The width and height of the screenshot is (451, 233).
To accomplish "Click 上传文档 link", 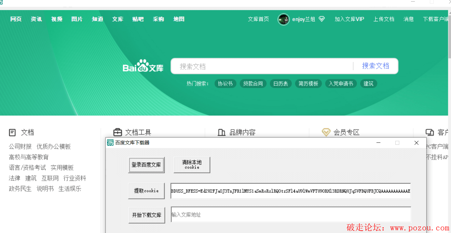I will pyautogui.click(x=384, y=19).
